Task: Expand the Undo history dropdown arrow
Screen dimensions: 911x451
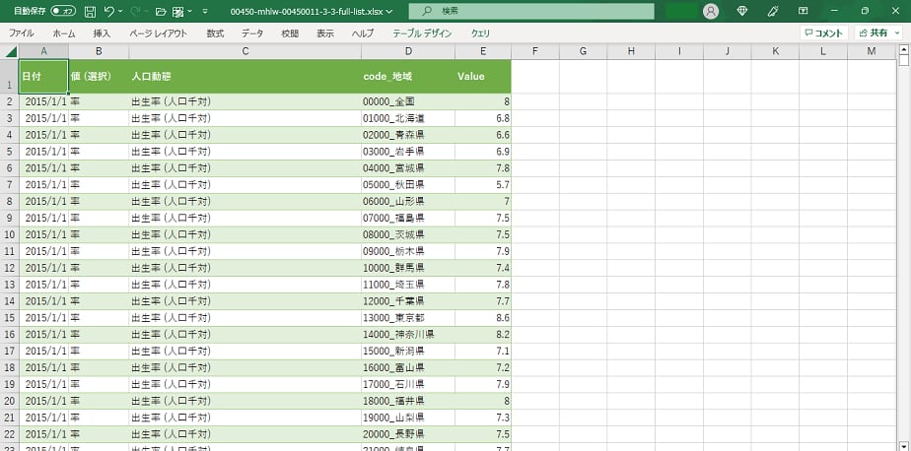Action: (121, 11)
